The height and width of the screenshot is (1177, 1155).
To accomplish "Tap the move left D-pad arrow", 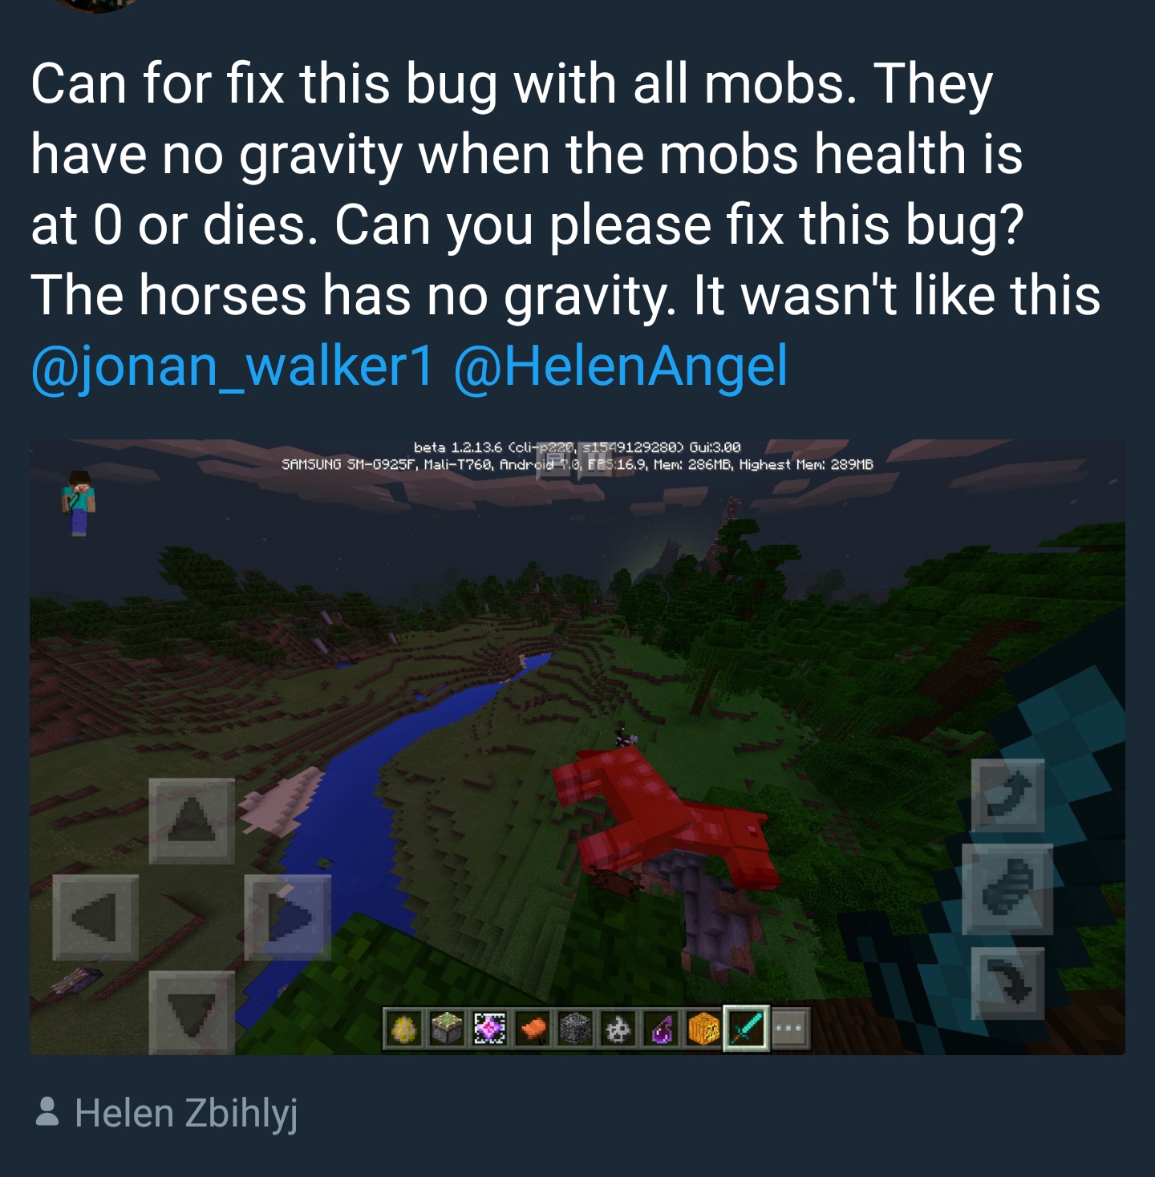I will click(95, 917).
